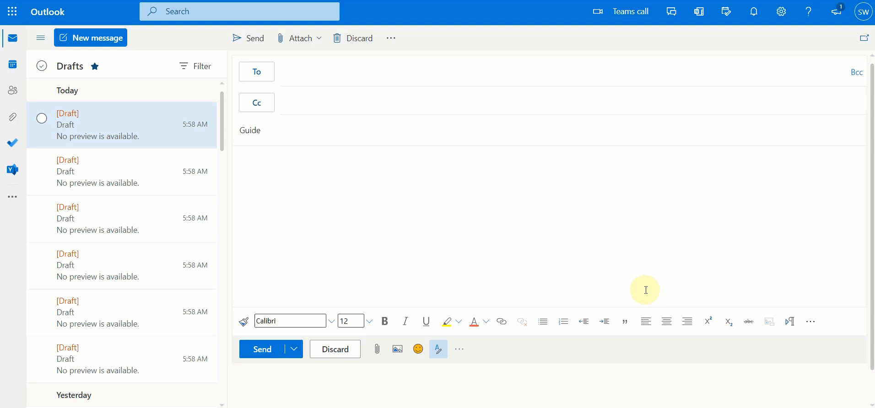Toggle subscript

(x=729, y=322)
